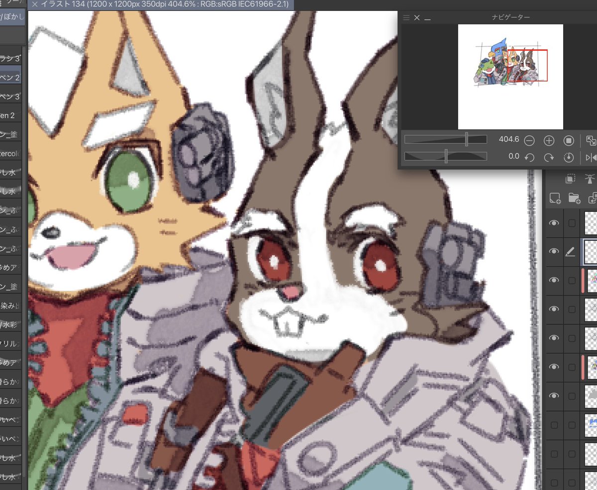Toggle visibility of the fifth layer

(x=554, y=338)
